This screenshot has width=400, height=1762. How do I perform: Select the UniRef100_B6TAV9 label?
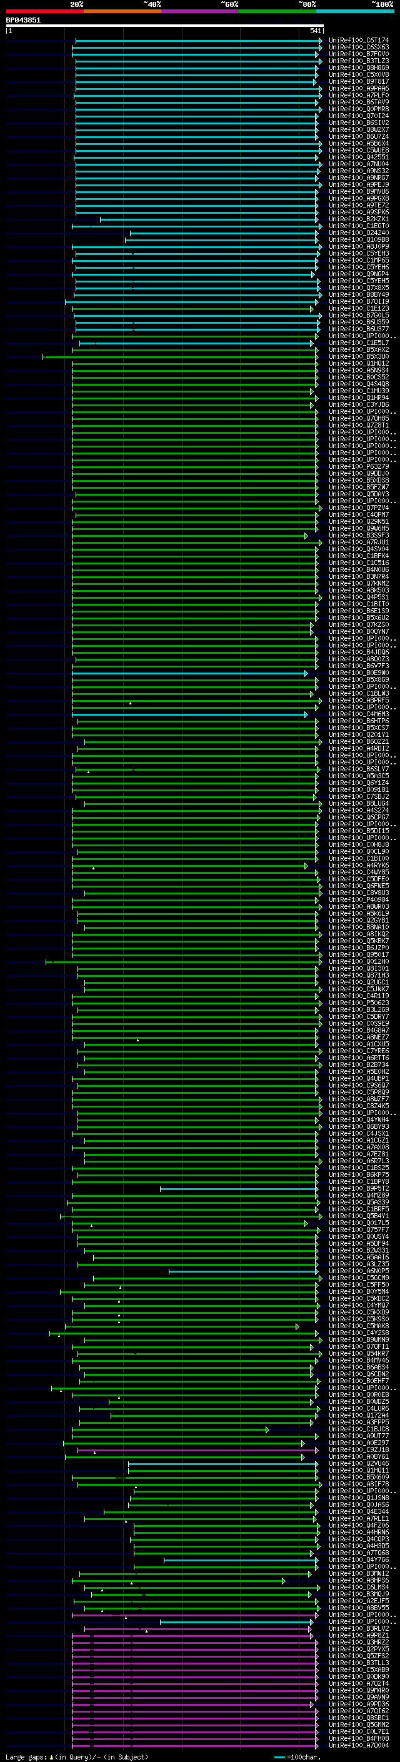pos(358,102)
